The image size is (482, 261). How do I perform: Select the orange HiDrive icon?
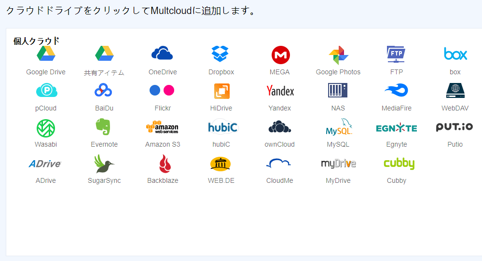(x=221, y=91)
